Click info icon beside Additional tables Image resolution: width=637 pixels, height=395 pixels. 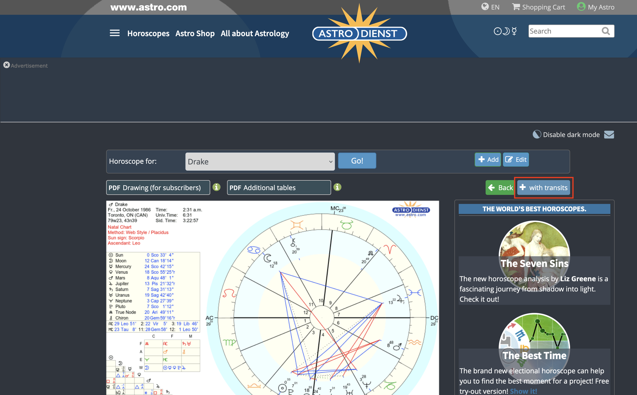pos(337,187)
